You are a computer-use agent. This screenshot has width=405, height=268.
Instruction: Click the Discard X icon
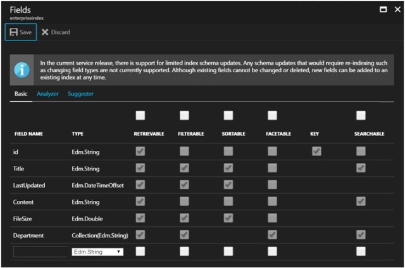pos(45,32)
